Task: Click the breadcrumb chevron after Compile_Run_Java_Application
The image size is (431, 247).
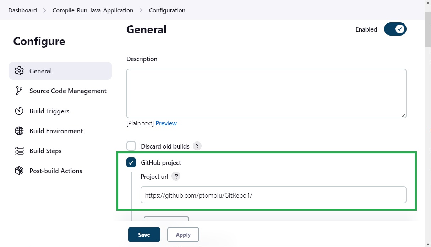Action: [x=141, y=10]
